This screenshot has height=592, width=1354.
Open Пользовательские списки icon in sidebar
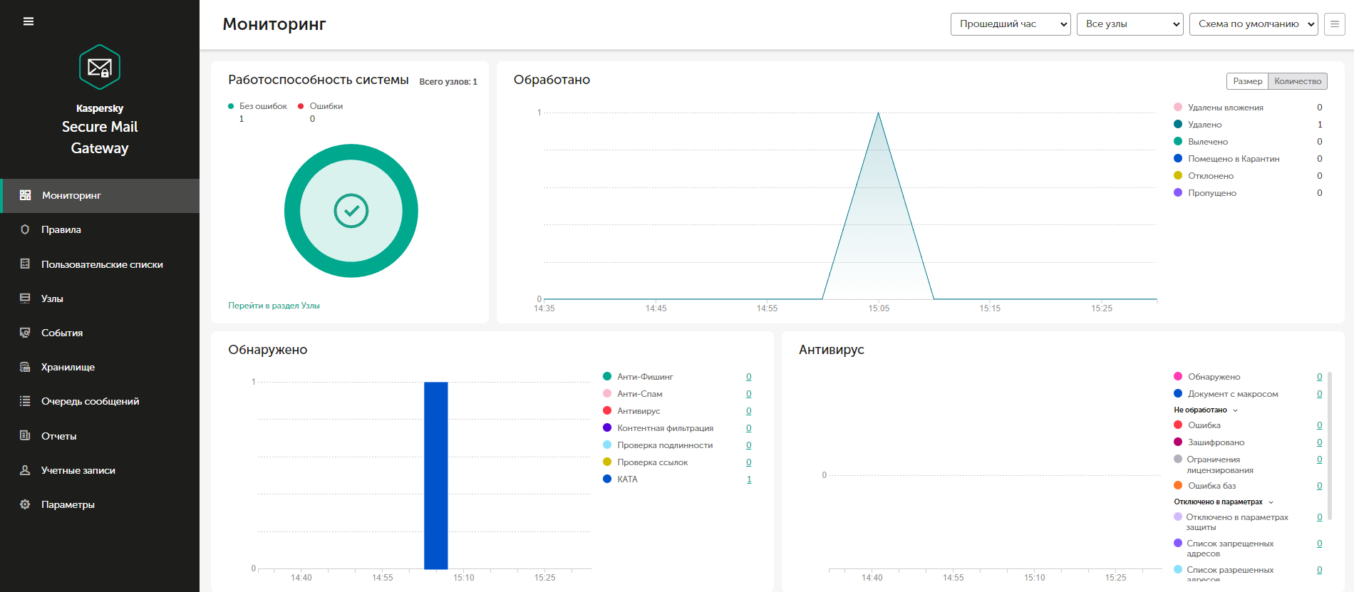point(25,264)
